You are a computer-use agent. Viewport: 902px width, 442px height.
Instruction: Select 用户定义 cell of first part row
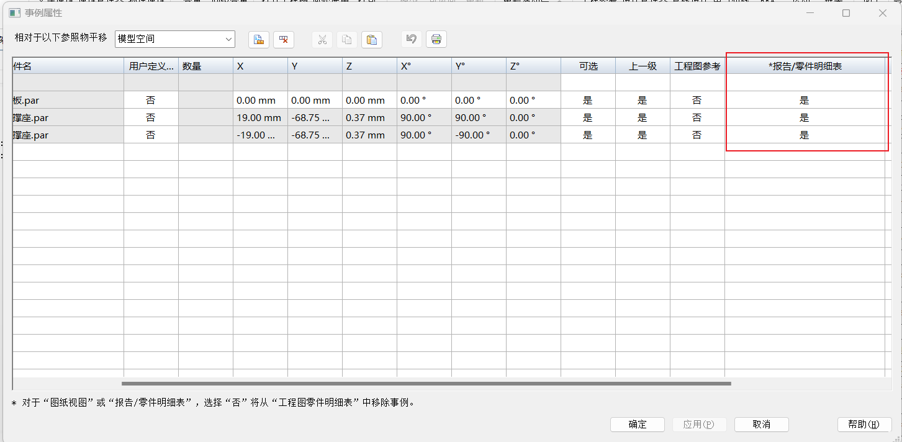click(151, 100)
